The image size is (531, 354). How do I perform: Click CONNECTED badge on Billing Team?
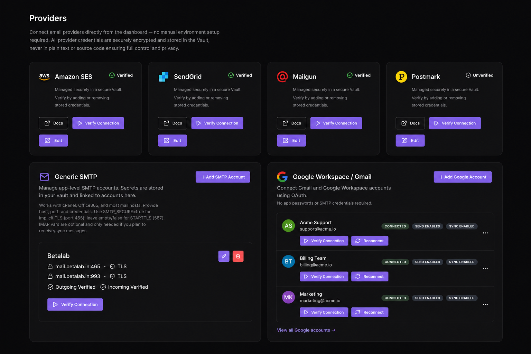(x=395, y=262)
